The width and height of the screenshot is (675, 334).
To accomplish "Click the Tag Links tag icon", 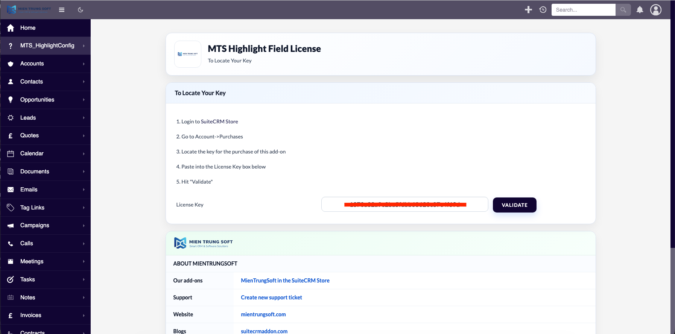I will 11,208.
